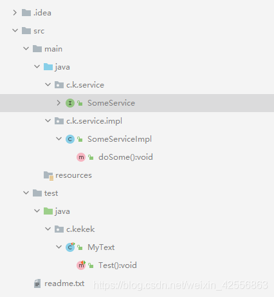This screenshot has height=297, width=274.
Task: Click the pink method icon for doSome()
Action: pyautogui.click(x=81, y=157)
